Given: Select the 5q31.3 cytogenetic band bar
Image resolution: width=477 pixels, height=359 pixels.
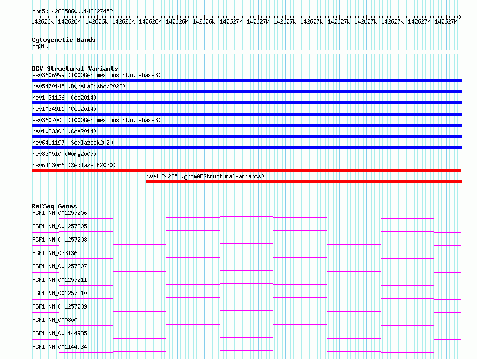Looking at the screenshot, I should coord(247,52).
